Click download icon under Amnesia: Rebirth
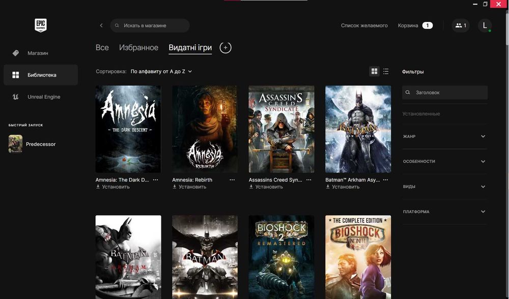 click(174, 187)
